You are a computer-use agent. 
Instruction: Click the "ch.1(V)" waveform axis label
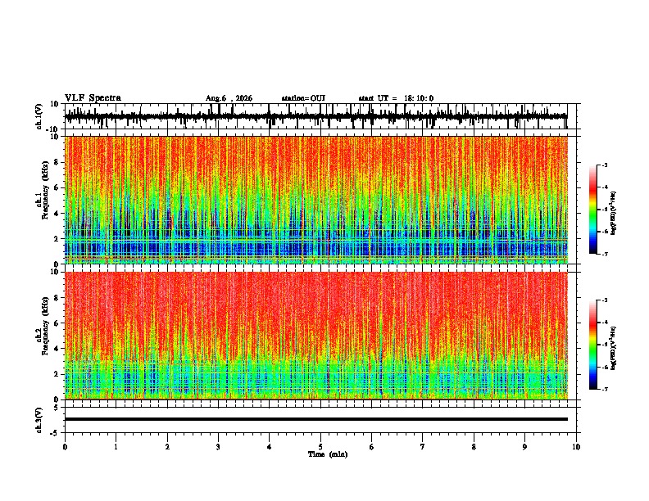[39, 116]
